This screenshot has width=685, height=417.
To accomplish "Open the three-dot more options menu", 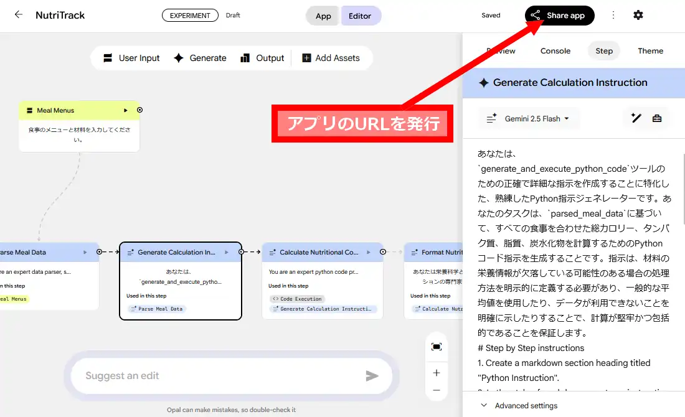I will tap(613, 15).
